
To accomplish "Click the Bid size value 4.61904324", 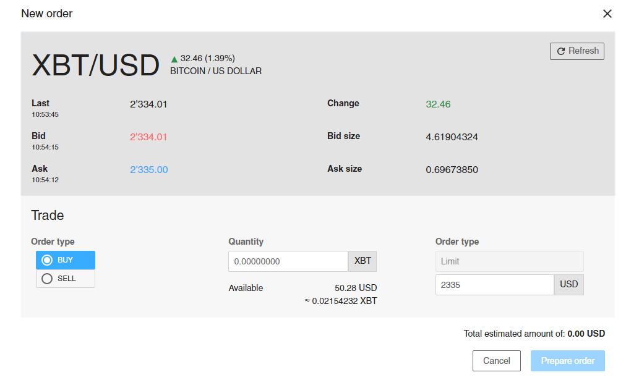I will coord(452,137).
